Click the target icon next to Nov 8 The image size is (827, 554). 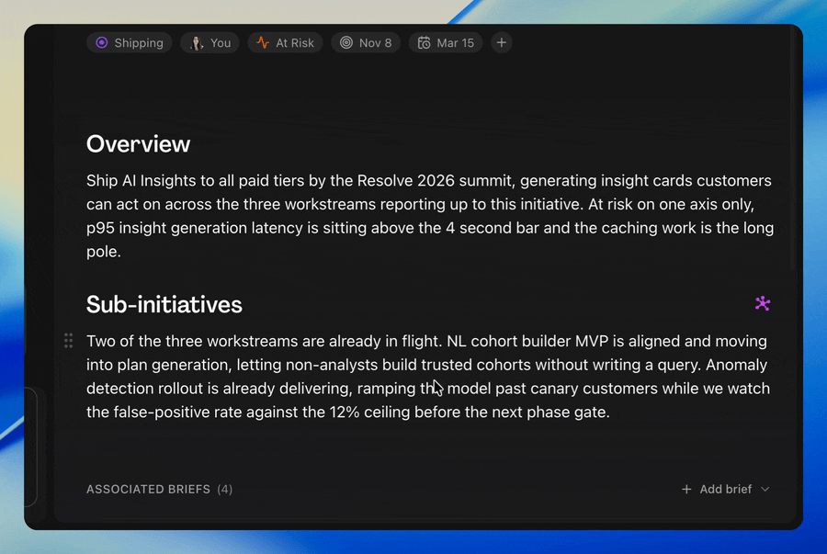point(346,42)
